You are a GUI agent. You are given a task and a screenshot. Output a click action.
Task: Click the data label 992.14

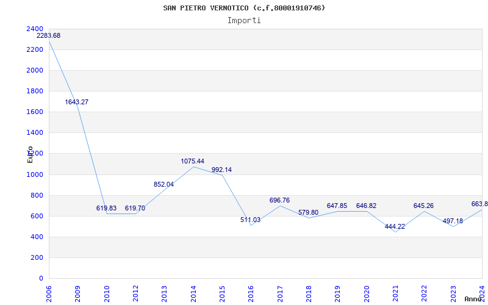point(221,170)
